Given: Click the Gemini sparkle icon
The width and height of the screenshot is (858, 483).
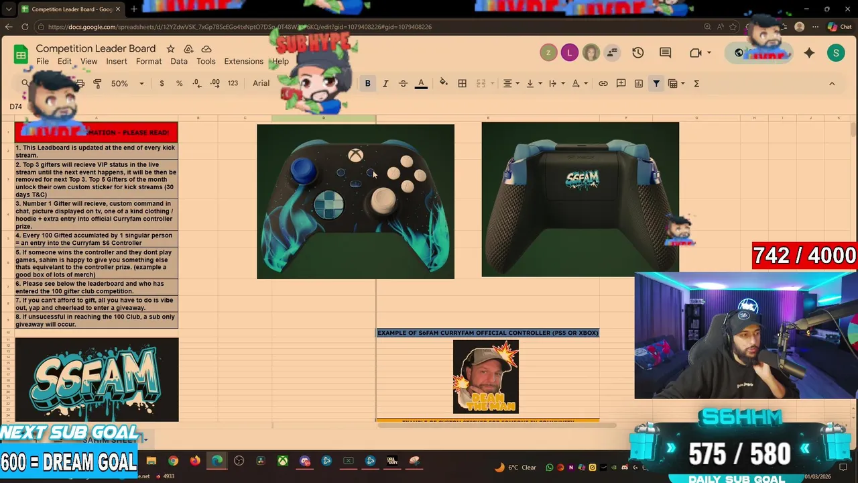Looking at the screenshot, I should pos(809,53).
